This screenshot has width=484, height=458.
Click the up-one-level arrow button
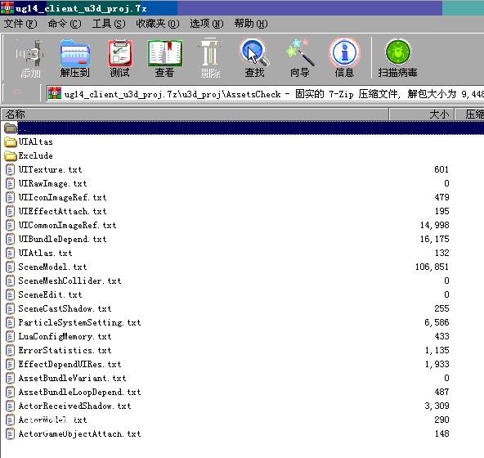point(18,92)
